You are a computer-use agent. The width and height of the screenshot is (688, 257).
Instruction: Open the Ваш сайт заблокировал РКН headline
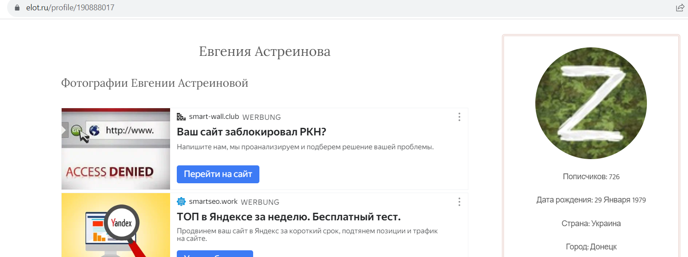[252, 132]
